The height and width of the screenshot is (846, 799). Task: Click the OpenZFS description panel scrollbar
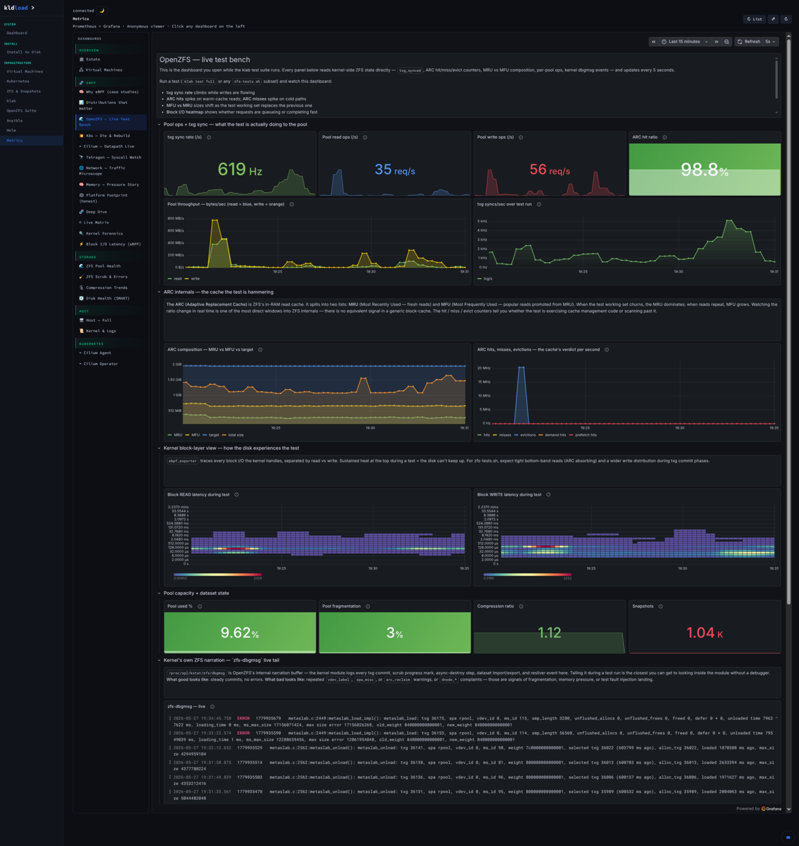tap(776, 79)
